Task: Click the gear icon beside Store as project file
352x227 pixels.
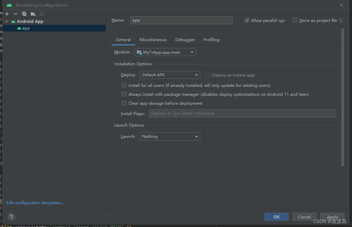Action: (x=341, y=20)
